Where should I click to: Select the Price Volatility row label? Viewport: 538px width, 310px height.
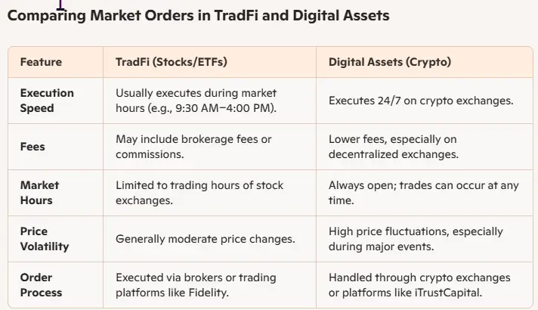tap(44, 239)
